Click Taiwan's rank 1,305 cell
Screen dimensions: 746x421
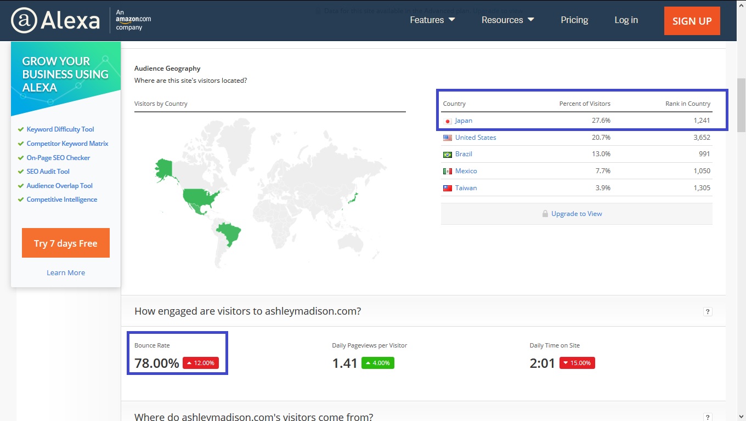(702, 188)
